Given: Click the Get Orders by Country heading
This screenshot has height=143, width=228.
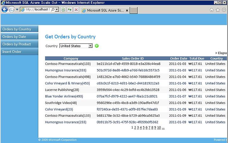Looking at the screenshot, I should (70, 37).
